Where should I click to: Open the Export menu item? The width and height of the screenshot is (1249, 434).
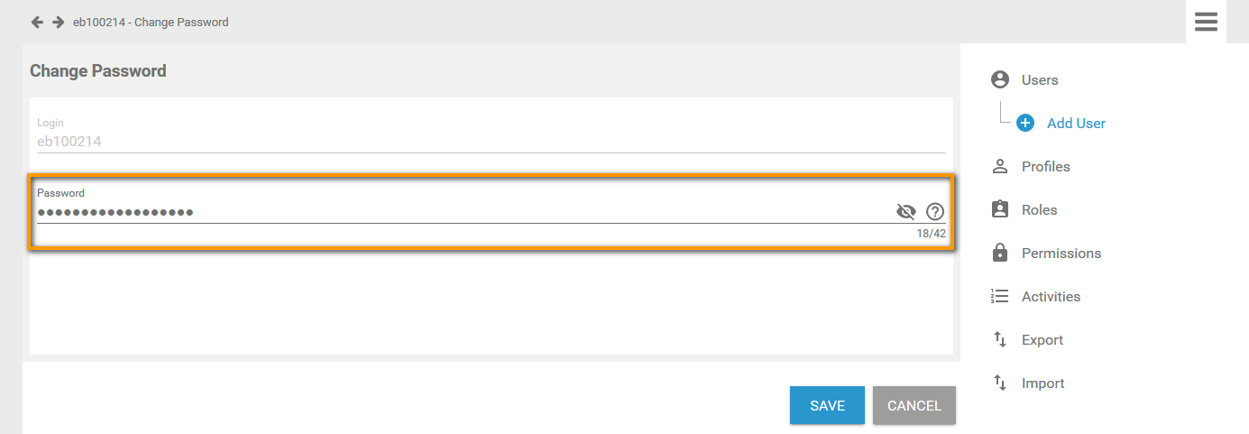point(1042,339)
